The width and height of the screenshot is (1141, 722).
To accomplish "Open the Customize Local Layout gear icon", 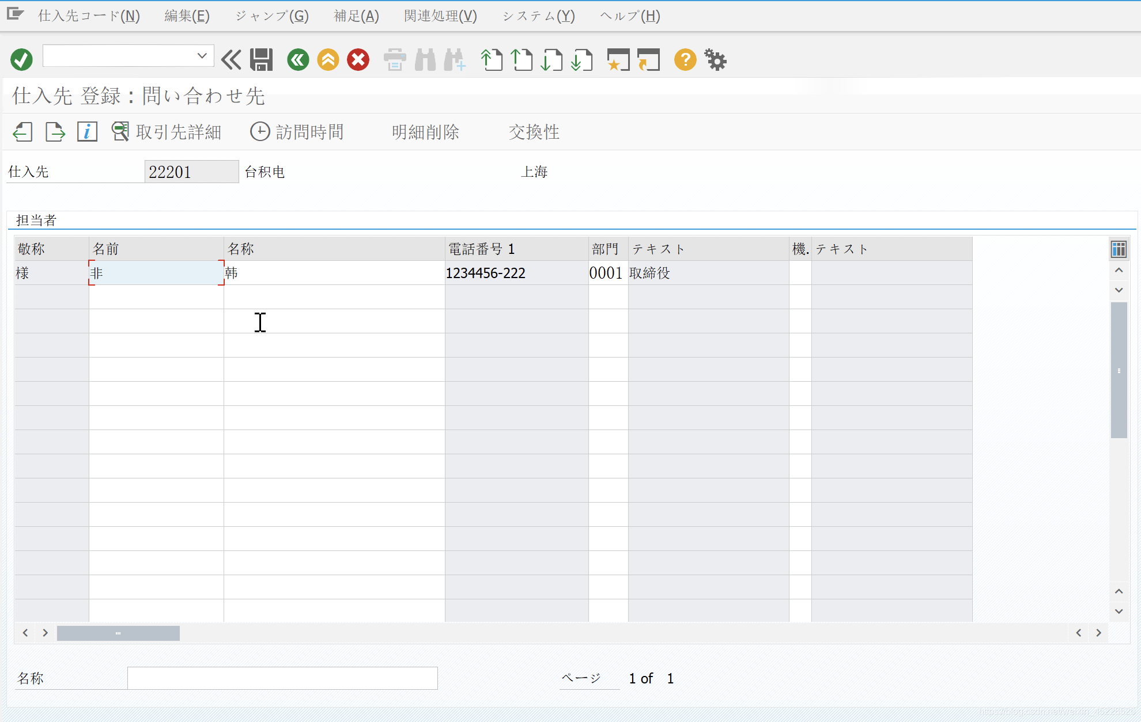I will [x=716, y=59].
